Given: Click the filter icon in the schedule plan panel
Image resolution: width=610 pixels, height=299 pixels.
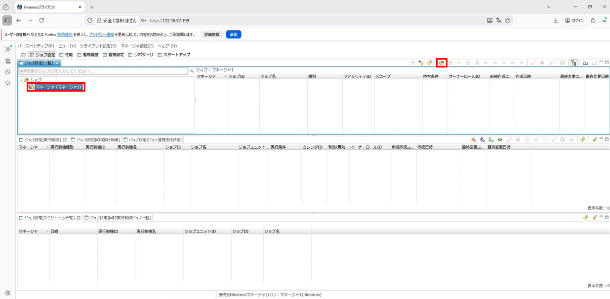Looking at the screenshot, I should point(595,217).
